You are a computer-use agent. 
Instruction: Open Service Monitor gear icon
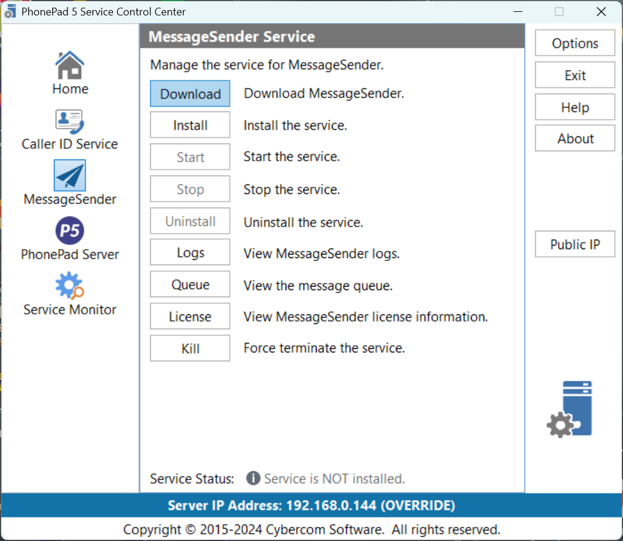tap(69, 285)
